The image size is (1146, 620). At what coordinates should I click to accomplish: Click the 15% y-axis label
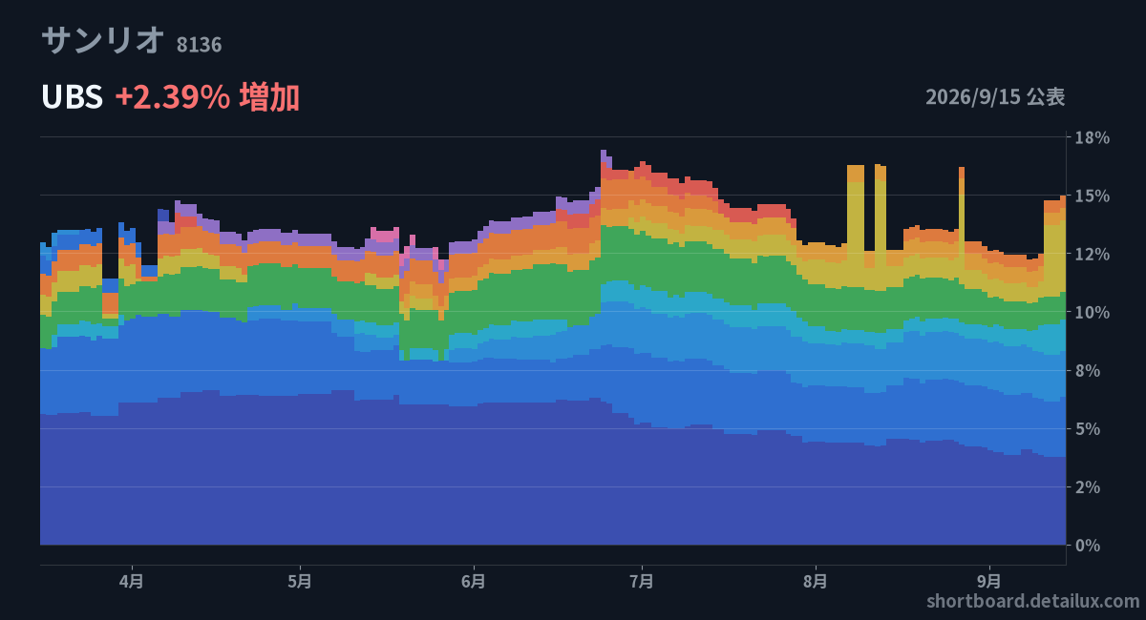point(1092,196)
